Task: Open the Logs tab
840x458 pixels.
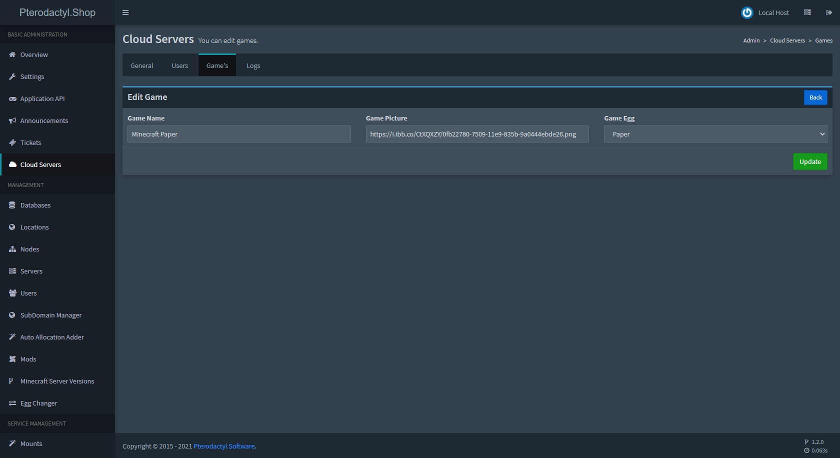Action: 253,65
